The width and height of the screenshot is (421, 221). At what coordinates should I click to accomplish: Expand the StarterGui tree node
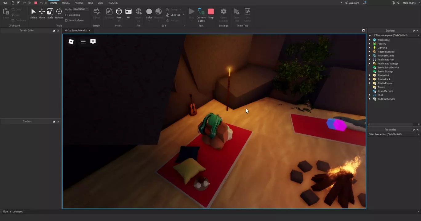[370, 75]
